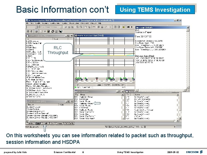Click the open folder toolbar icon
Viewport: 207px width, 155px height.
[x=45, y=31]
